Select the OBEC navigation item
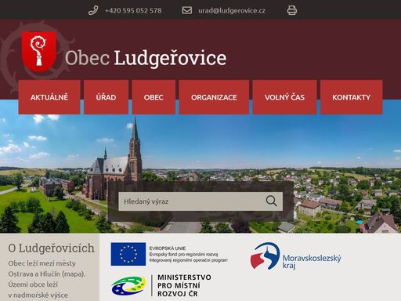 pyautogui.click(x=154, y=97)
